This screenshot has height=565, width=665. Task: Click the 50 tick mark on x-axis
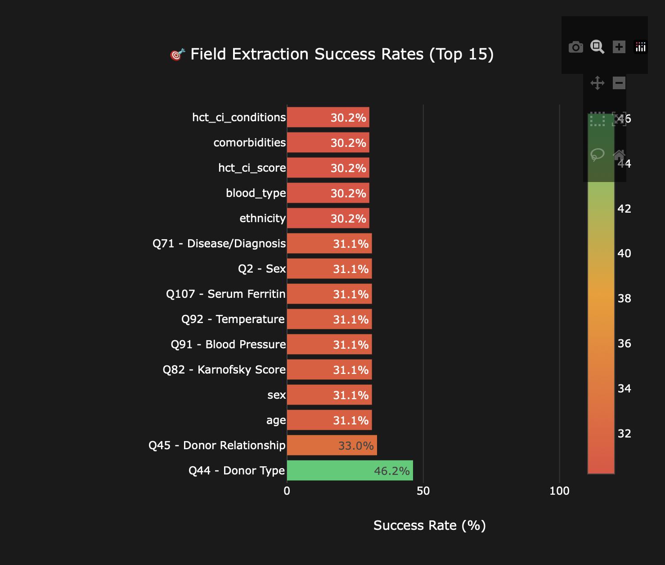point(423,491)
